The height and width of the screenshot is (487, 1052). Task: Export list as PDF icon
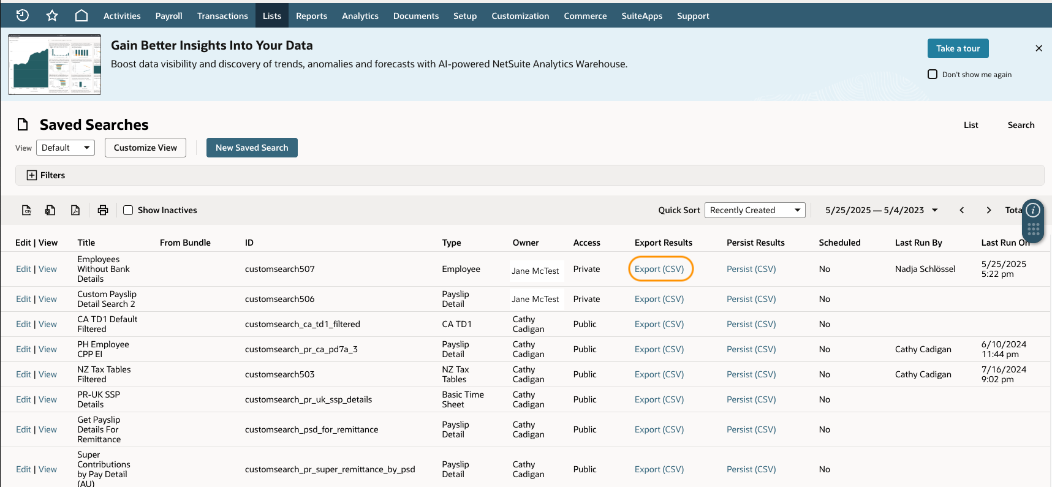[x=75, y=210]
